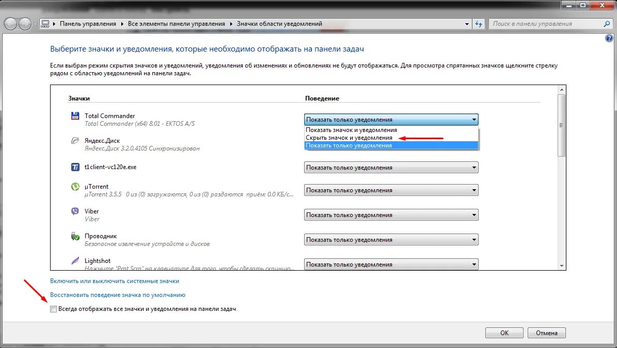Open t1client-vc120e.exe behavior dropdown
The height and width of the screenshot is (348, 617).
click(x=391, y=168)
